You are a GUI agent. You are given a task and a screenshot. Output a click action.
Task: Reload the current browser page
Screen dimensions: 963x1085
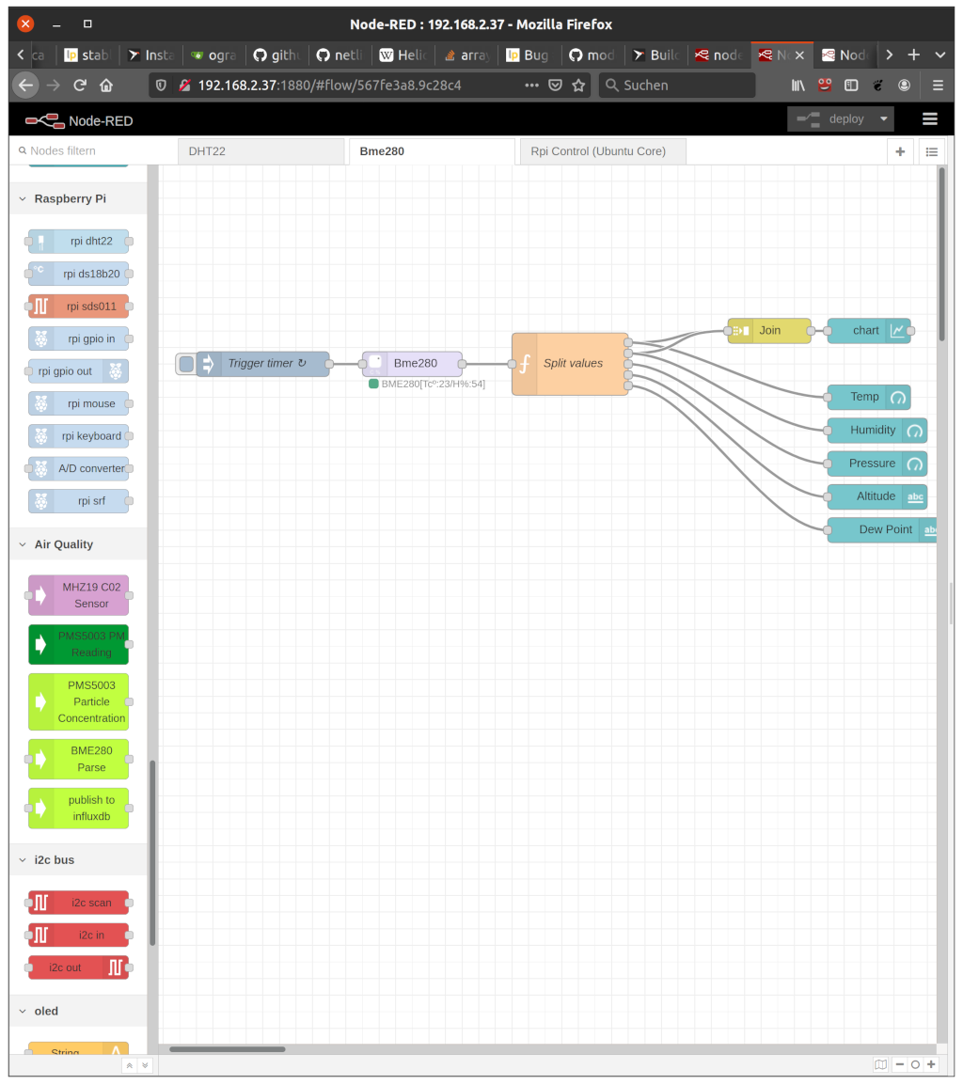[80, 86]
